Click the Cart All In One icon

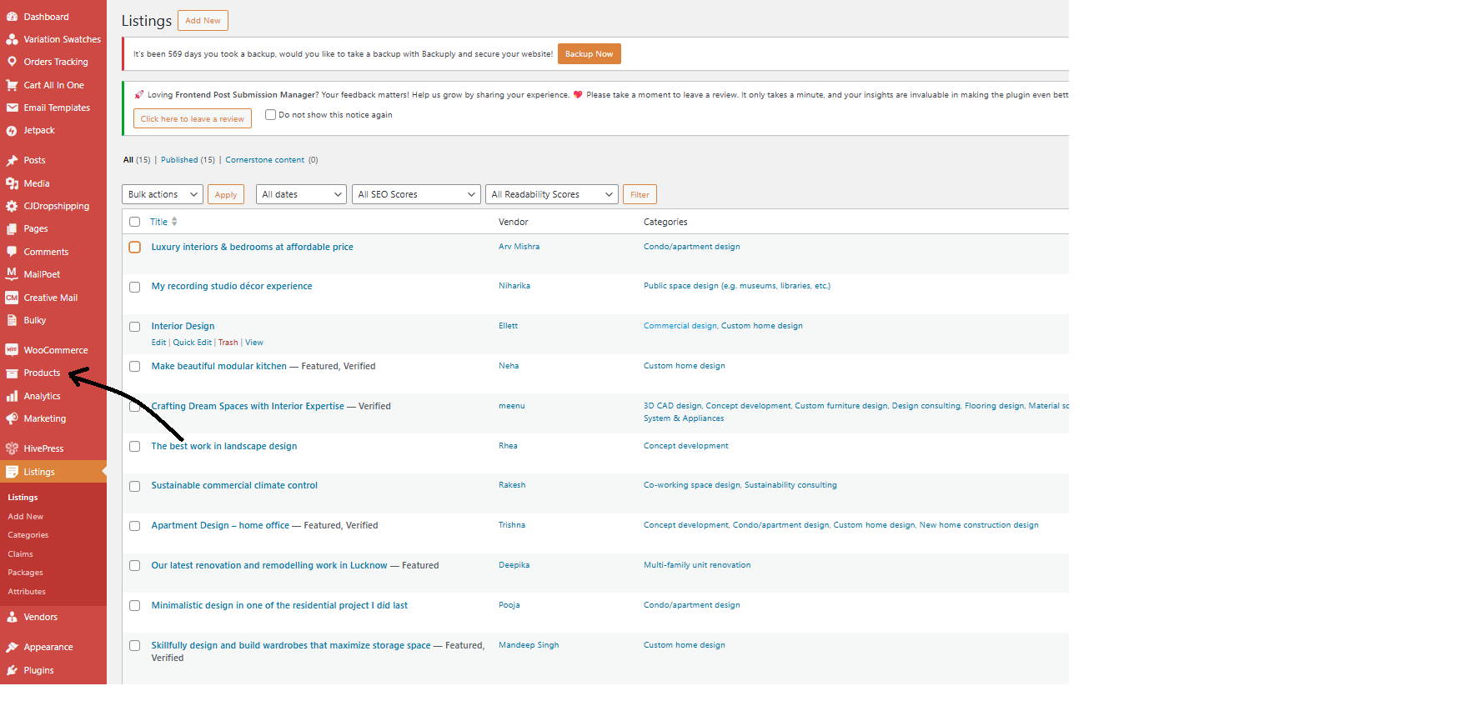pos(12,85)
